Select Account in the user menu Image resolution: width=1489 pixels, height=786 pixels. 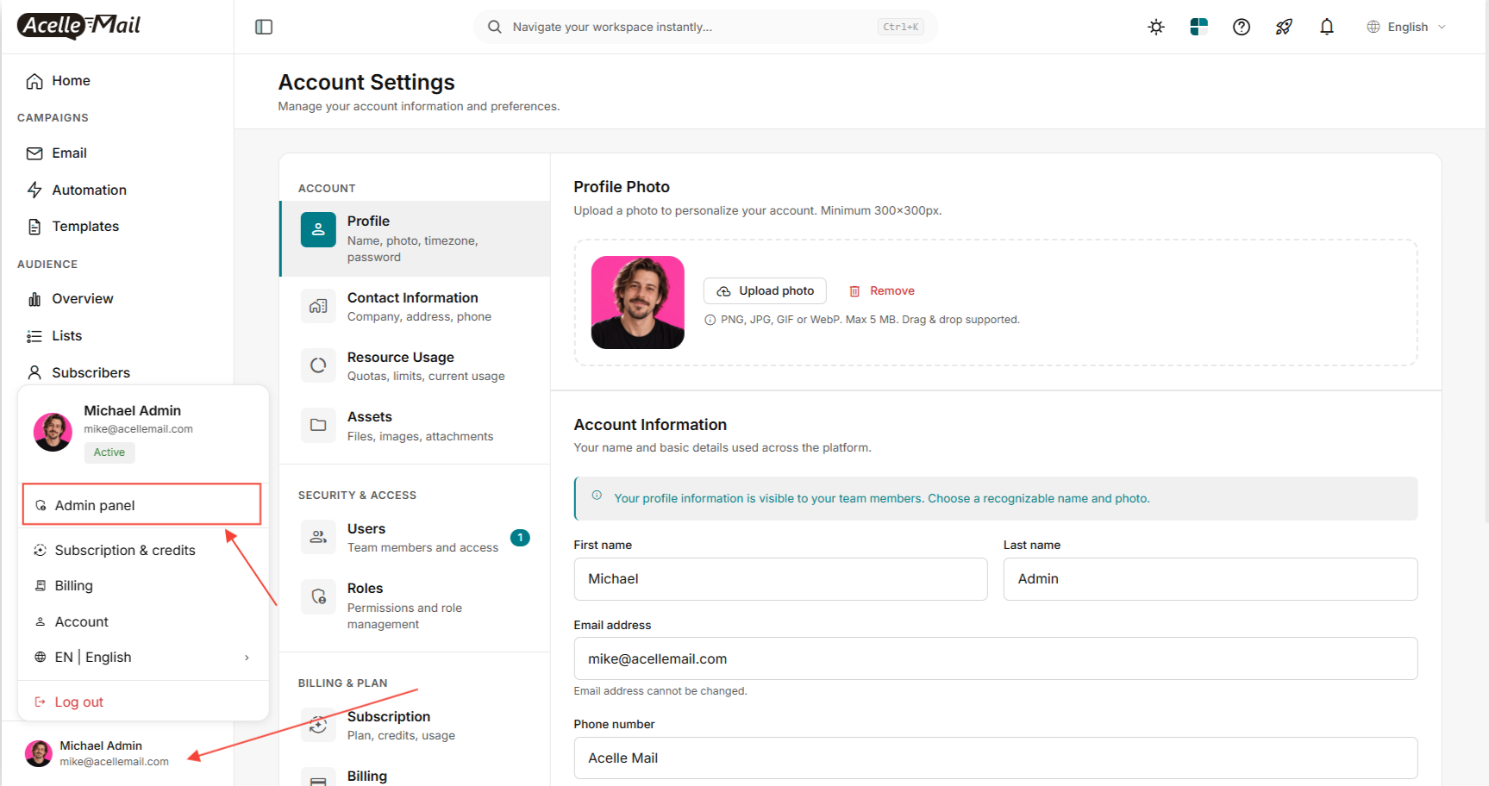click(143, 622)
